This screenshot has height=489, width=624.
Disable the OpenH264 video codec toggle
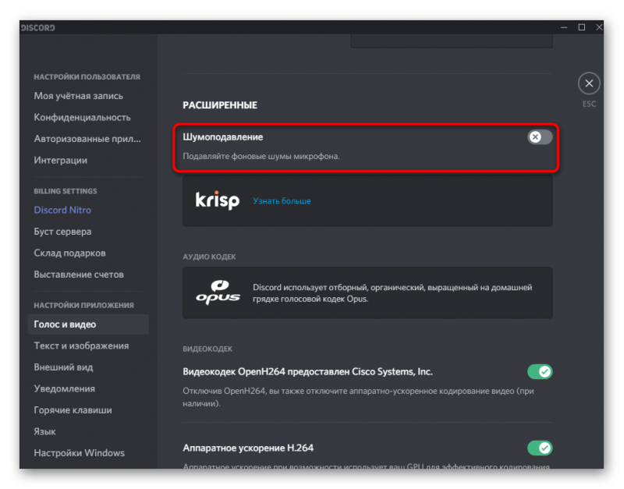tap(540, 371)
